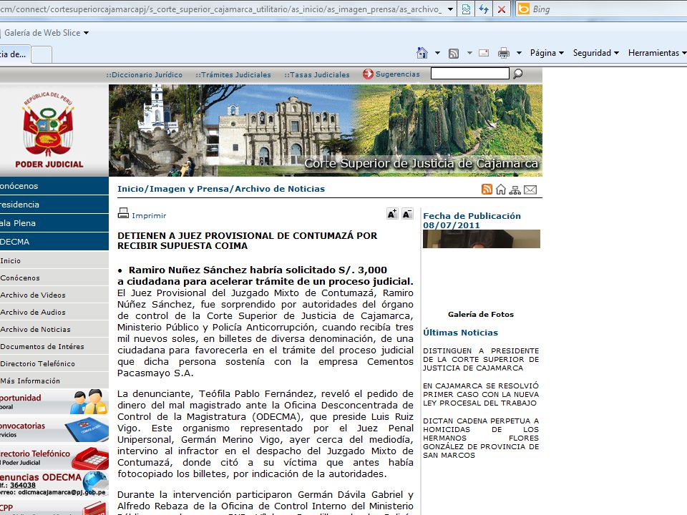The width and height of the screenshot is (687, 515).
Task: Open the Diccionario Jurídico link
Action: coord(144,75)
